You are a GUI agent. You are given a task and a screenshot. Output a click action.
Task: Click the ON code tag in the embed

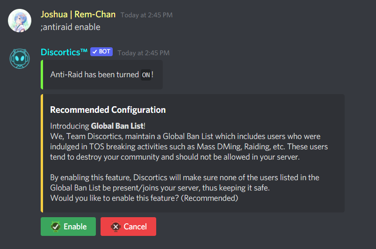click(x=146, y=75)
